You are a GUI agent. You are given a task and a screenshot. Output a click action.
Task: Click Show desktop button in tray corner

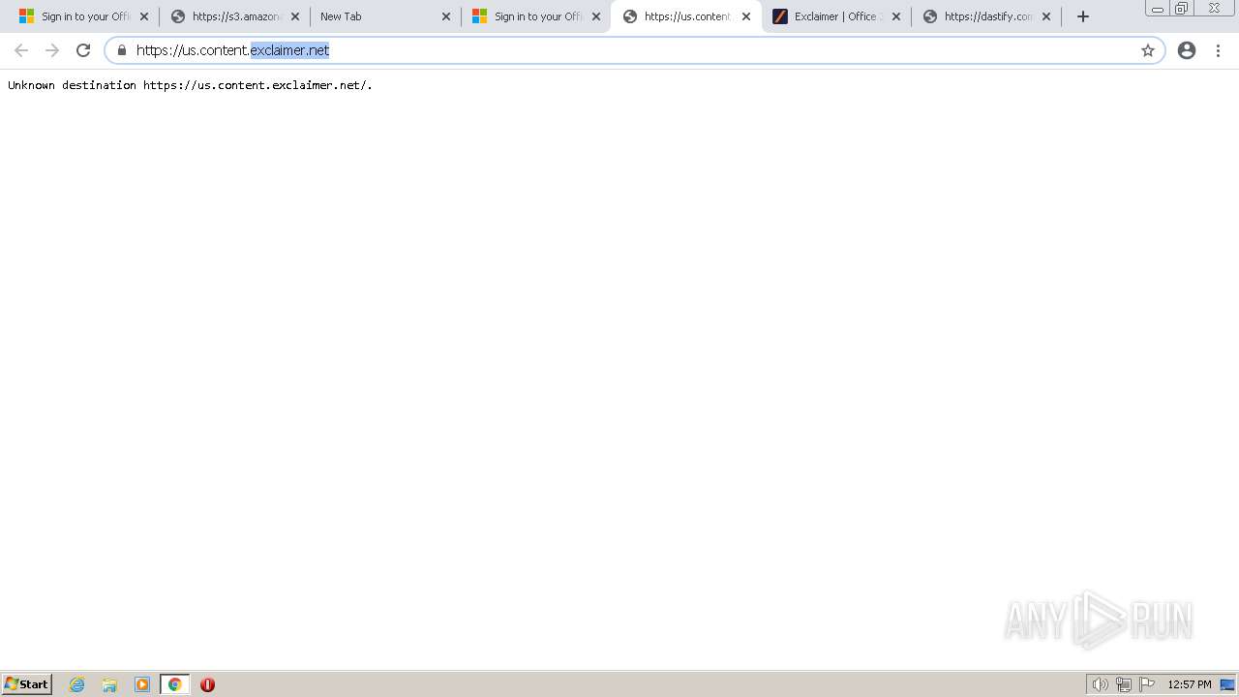pyautogui.click(x=1227, y=684)
